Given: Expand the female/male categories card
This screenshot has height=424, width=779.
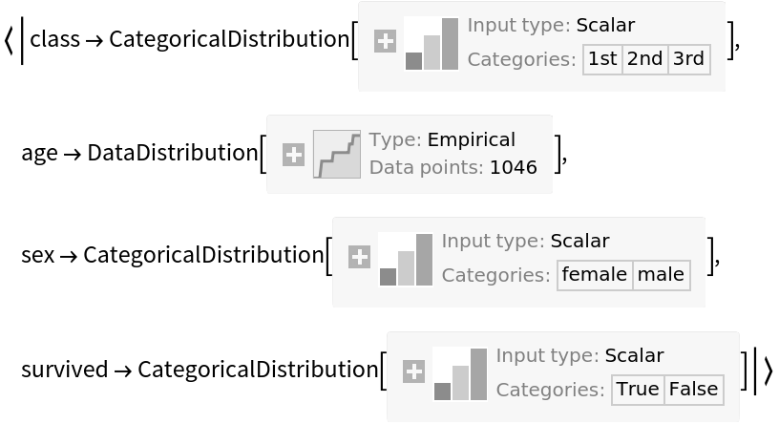Looking at the screenshot, I should pos(359,257).
